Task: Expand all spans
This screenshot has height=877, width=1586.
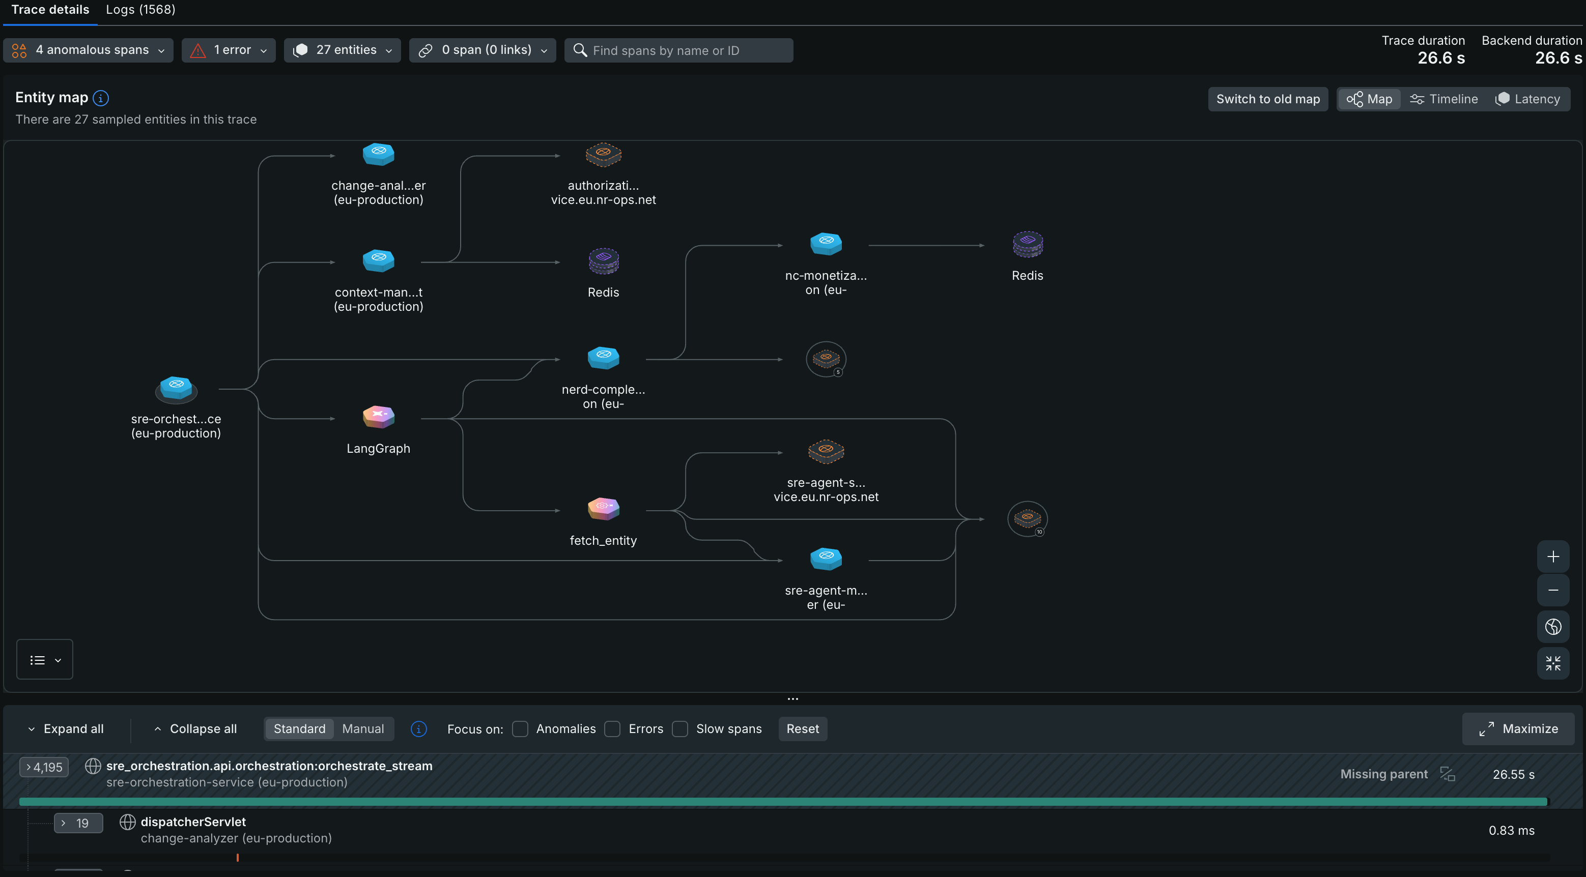Action: (x=65, y=729)
